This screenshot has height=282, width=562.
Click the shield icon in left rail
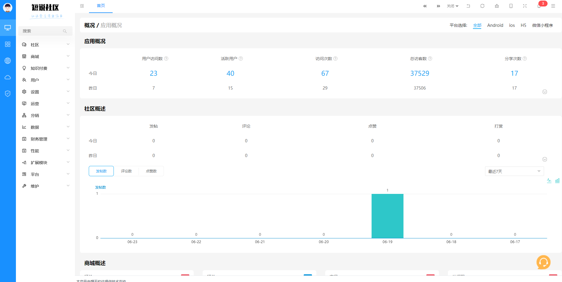click(8, 94)
